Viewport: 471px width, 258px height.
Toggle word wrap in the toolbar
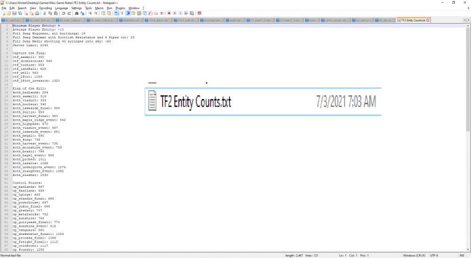pos(116,13)
